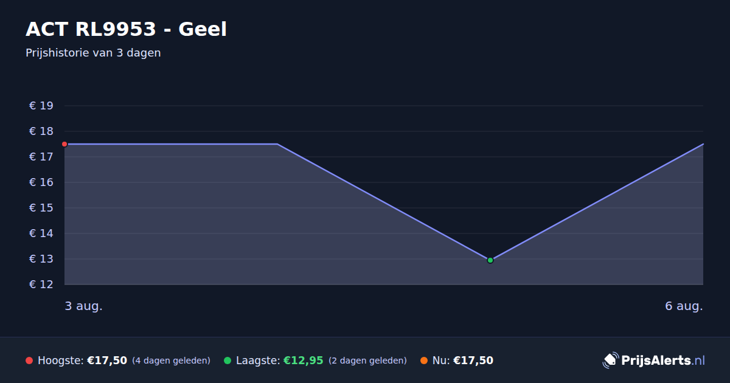Click the € 17 axis label
This screenshot has width=730, height=383.
41,157
